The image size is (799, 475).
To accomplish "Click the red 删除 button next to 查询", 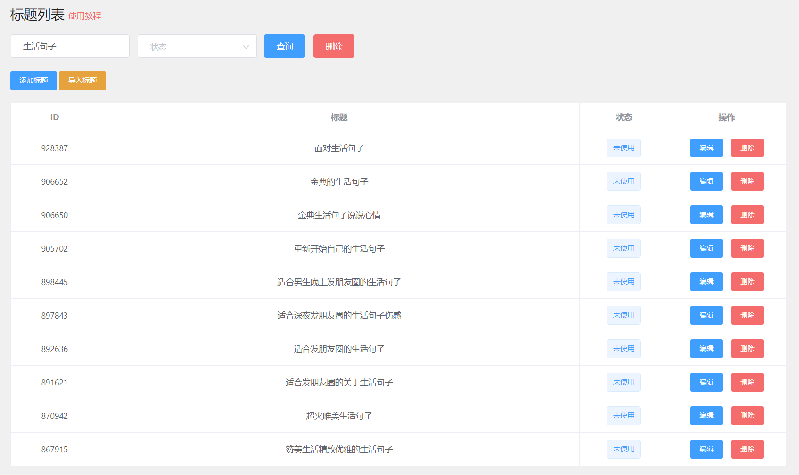I will tap(334, 46).
